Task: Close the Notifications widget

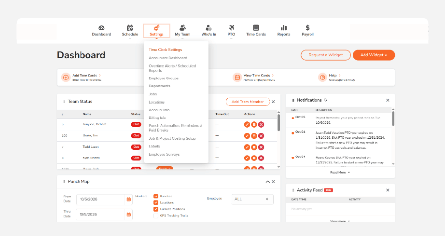Action: (388, 100)
